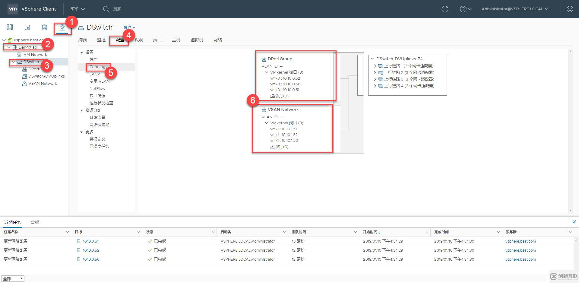Select VM Network in inventory tree

[x=35, y=54]
